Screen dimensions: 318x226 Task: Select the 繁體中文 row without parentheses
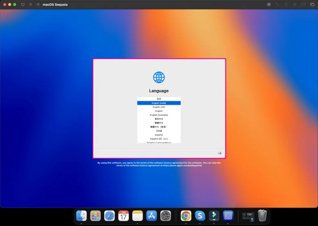click(x=159, y=123)
